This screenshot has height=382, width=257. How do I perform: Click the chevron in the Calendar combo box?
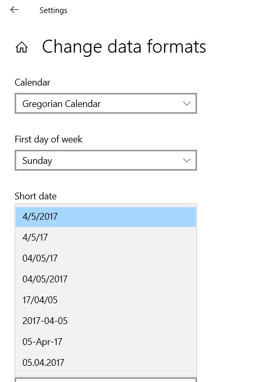pyautogui.click(x=187, y=103)
